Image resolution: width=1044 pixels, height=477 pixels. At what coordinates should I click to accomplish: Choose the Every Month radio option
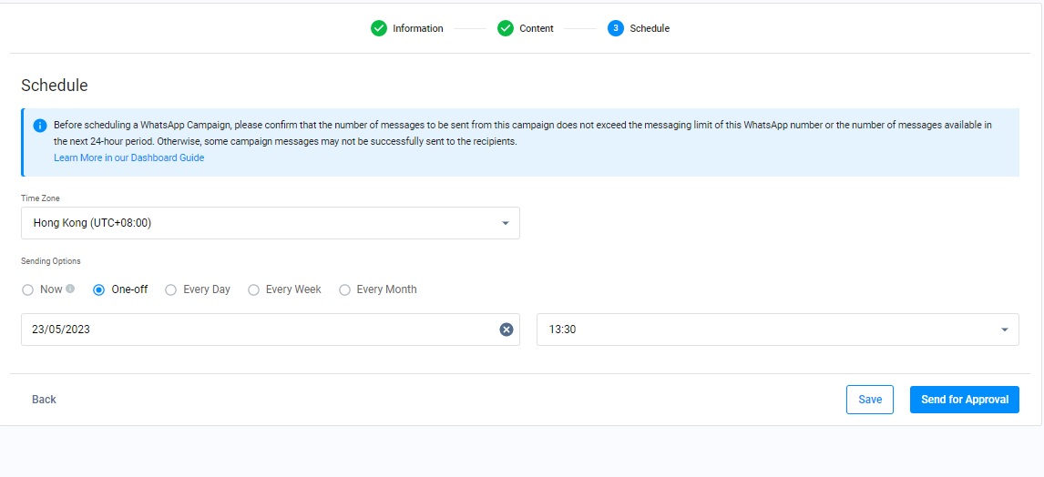click(x=344, y=290)
